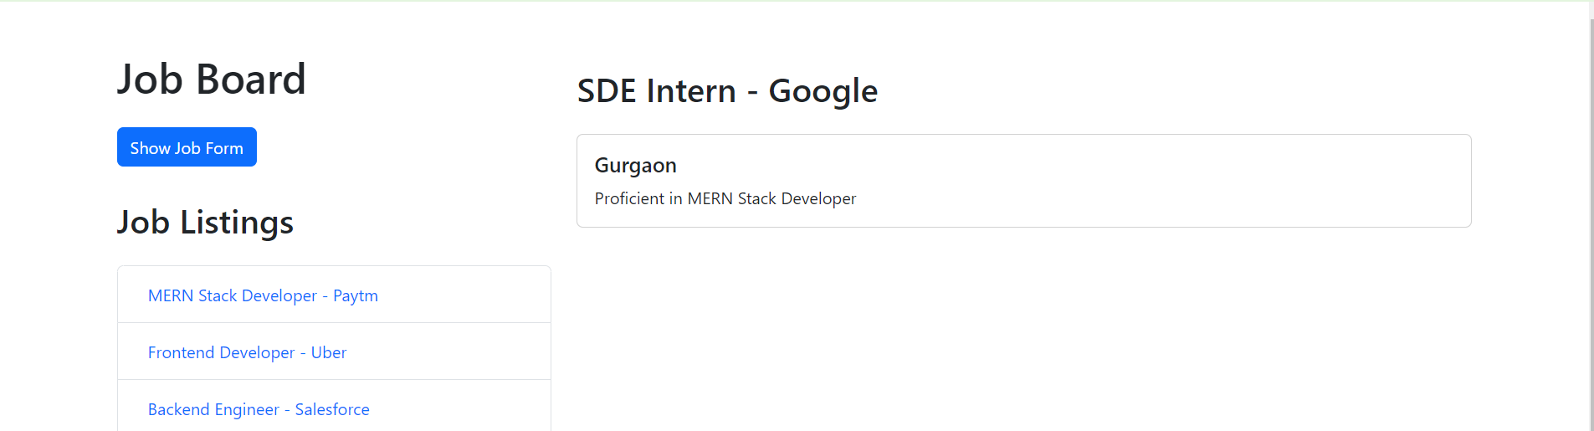Click the Show Job Form button

click(187, 147)
